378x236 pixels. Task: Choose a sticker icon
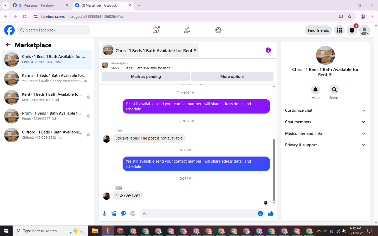[123, 213]
